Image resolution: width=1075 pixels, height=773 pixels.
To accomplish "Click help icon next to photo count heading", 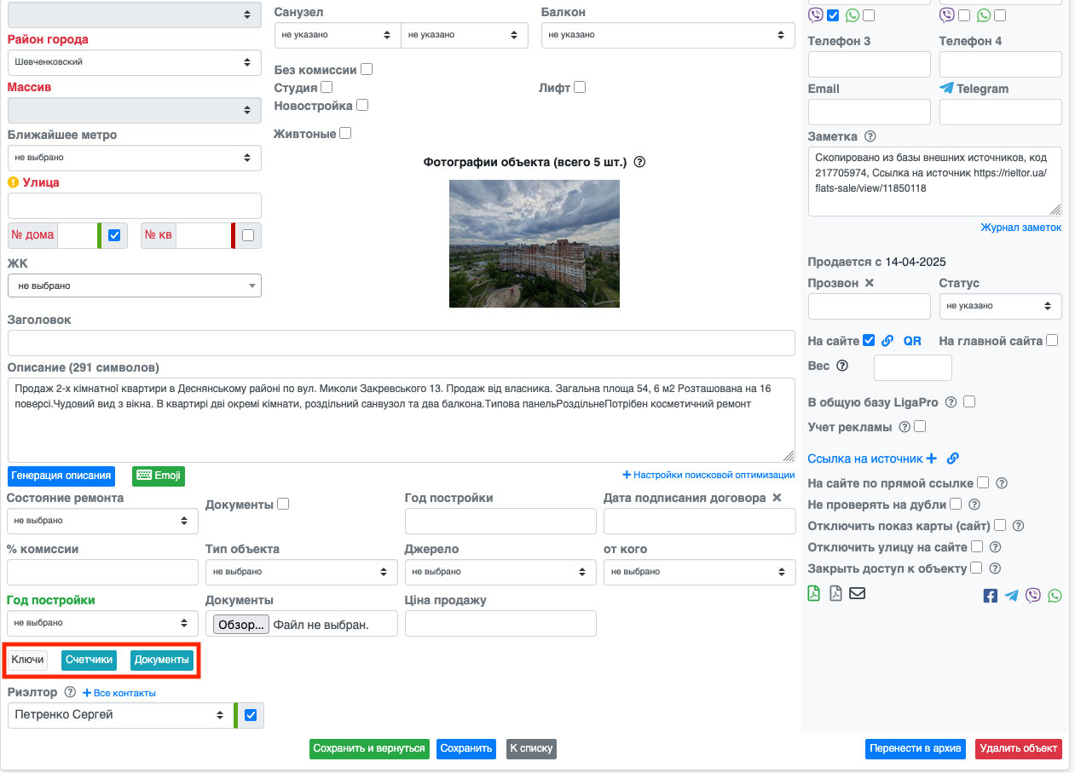I will [x=639, y=162].
